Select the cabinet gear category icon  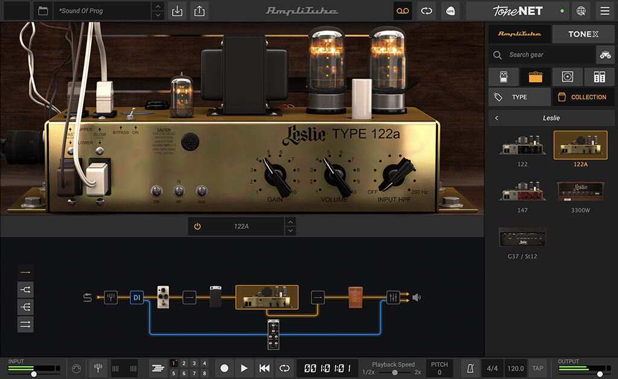pos(567,77)
